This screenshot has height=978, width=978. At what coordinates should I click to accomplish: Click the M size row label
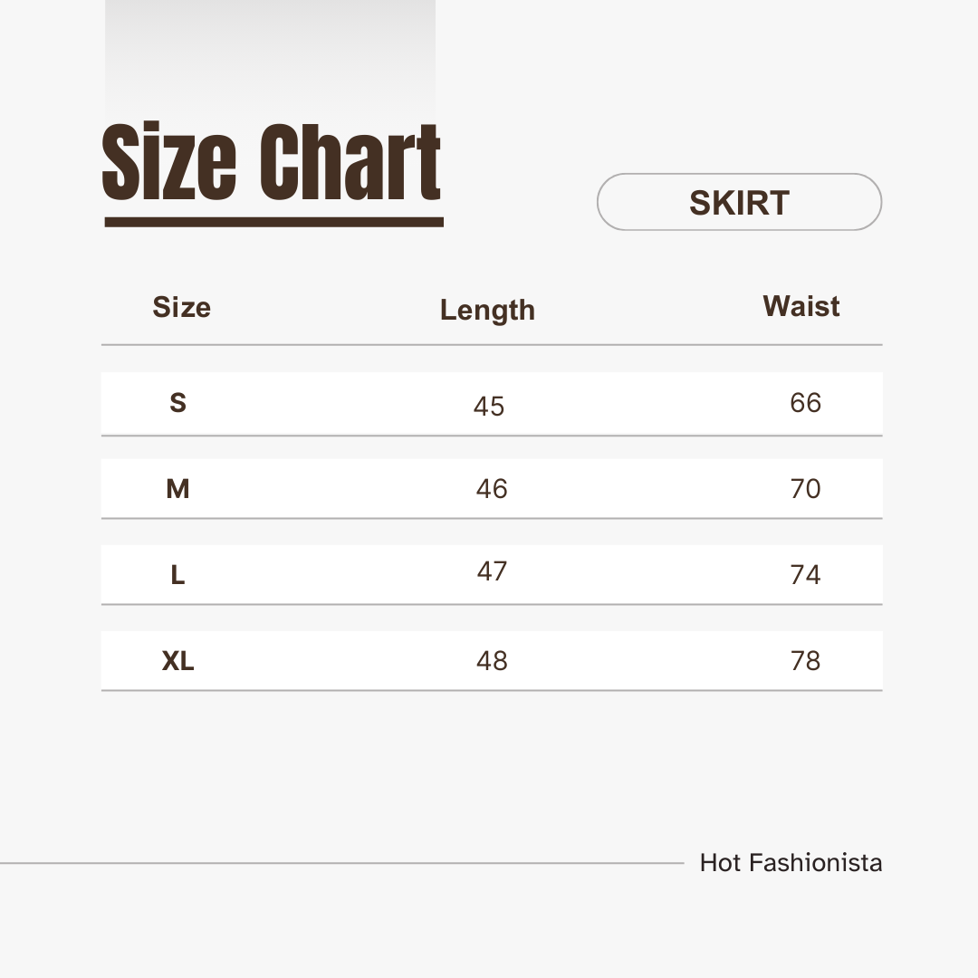[x=177, y=489]
